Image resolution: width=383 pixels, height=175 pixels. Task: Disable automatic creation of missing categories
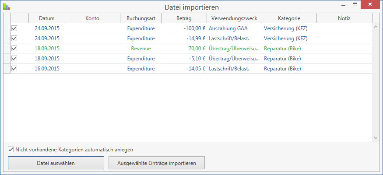point(11,149)
